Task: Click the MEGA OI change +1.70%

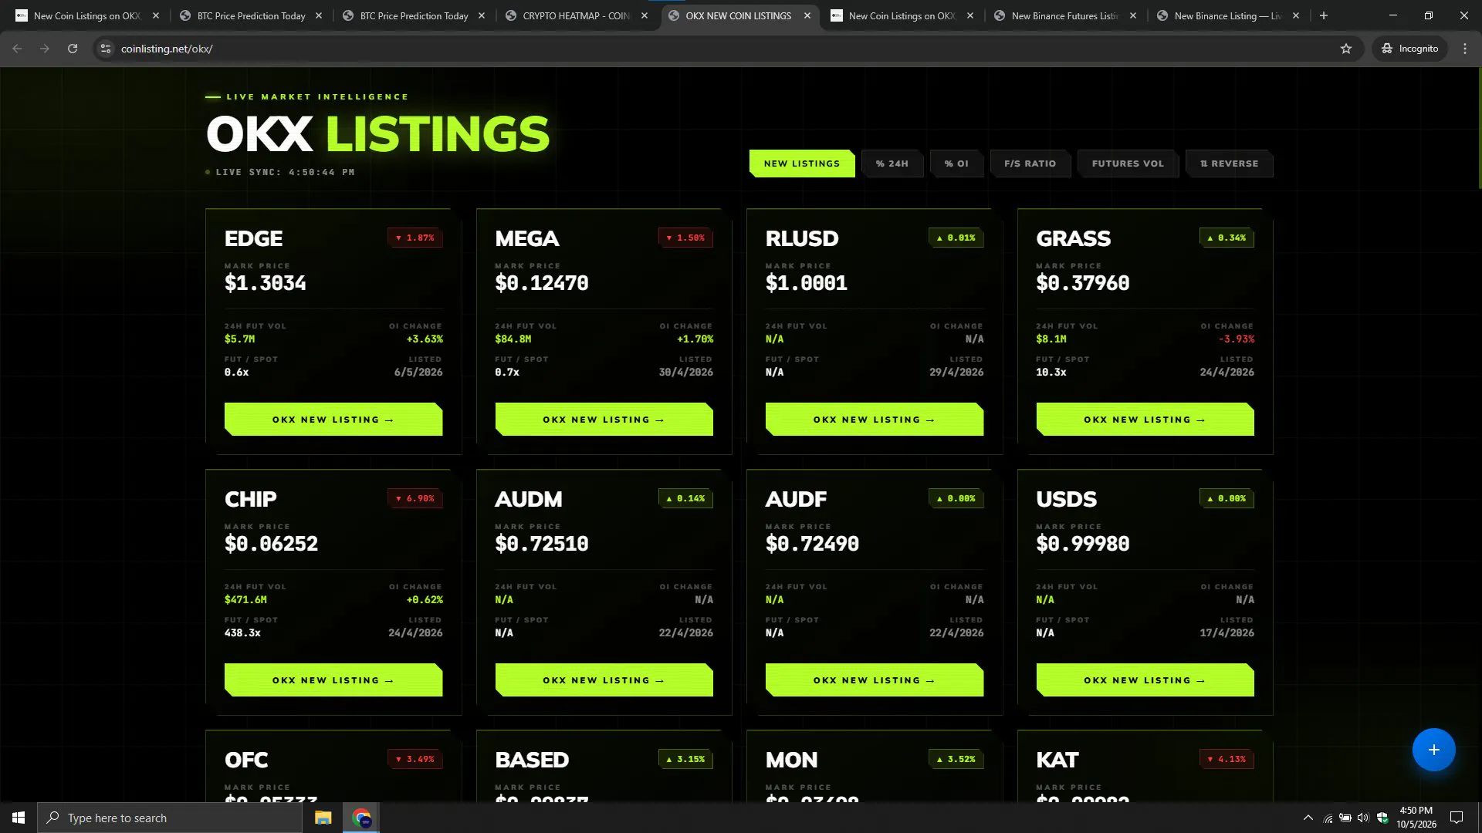Action: (x=695, y=339)
